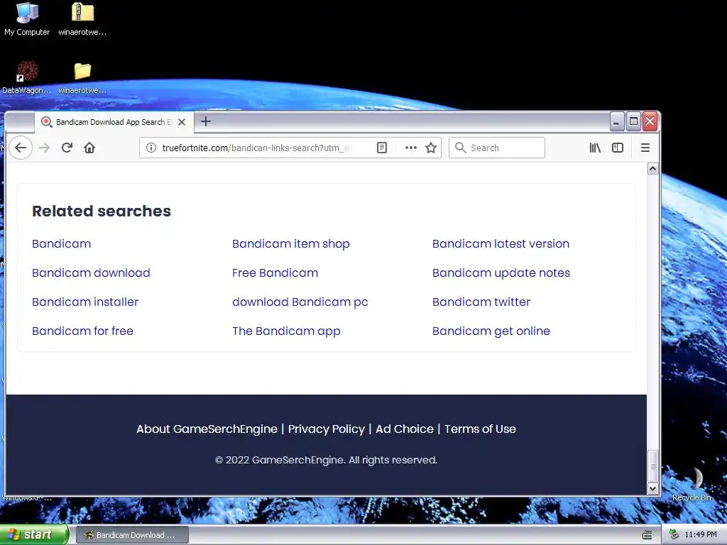Open the Library bookmarks and history icon
The height and width of the screenshot is (545, 727).
point(595,148)
